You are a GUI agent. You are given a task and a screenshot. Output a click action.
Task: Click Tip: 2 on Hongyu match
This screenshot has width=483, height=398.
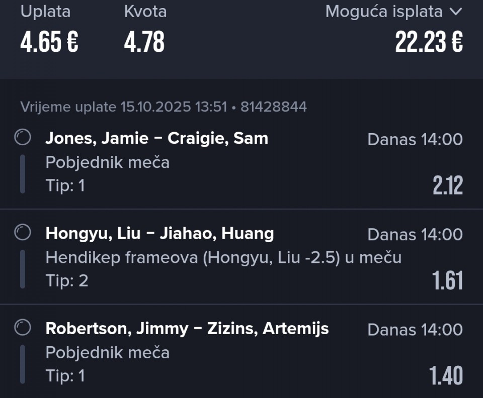(x=67, y=280)
